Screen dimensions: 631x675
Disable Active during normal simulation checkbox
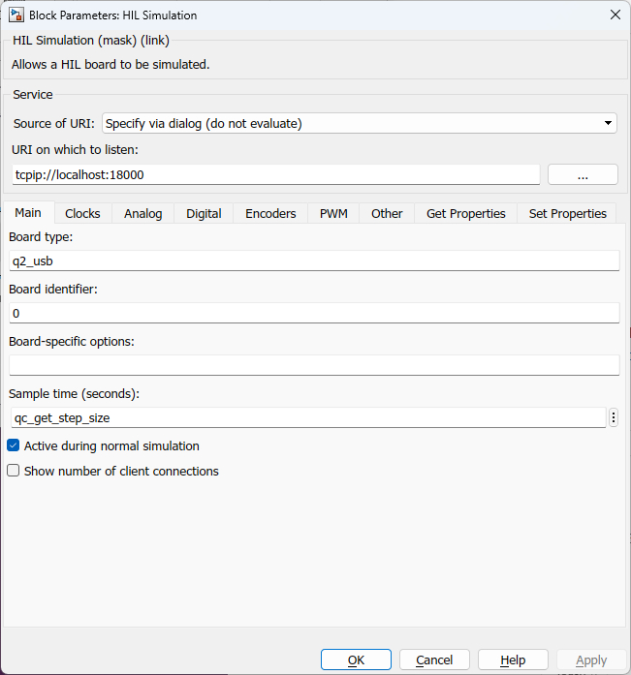(x=14, y=446)
